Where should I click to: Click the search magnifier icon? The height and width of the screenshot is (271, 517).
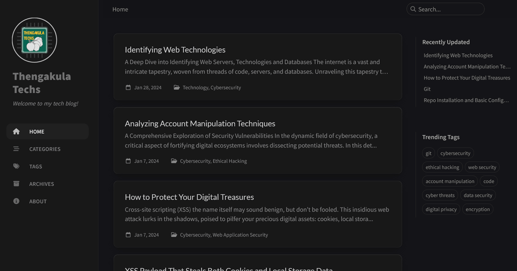tap(413, 9)
